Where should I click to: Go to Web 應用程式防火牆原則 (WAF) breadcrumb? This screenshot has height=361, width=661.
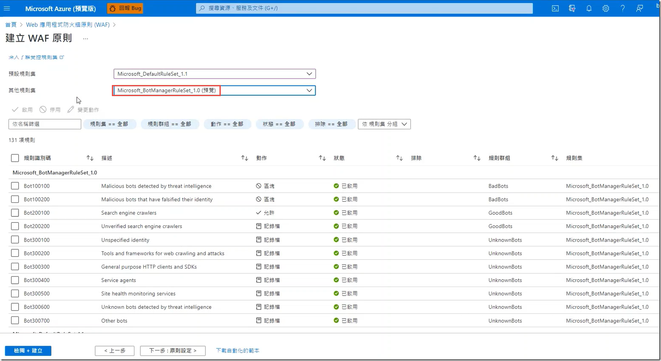pos(68,25)
